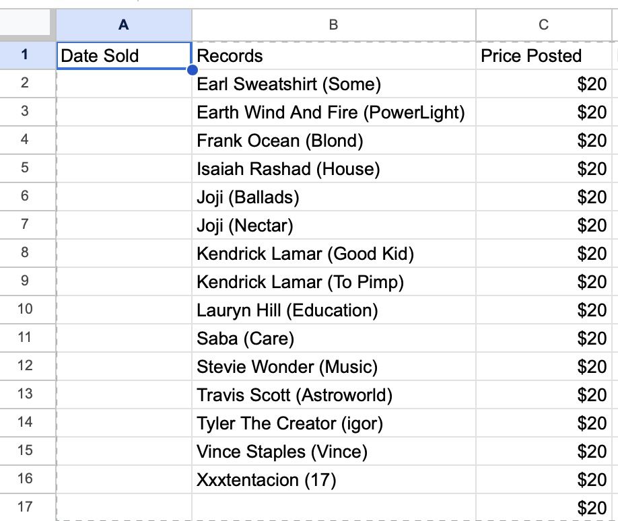Select the Travis Scott (Astroworld) cell
Image resolution: width=618 pixels, height=521 pixels.
333,395
